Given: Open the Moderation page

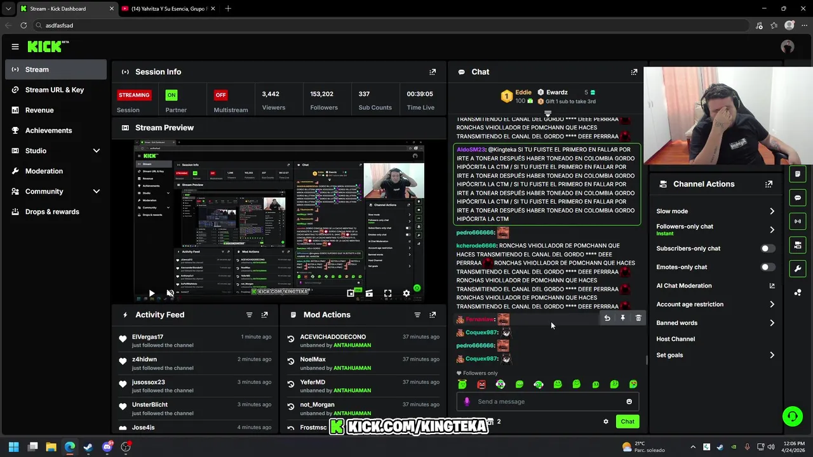Looking at the screenshot, I should 56,171.
